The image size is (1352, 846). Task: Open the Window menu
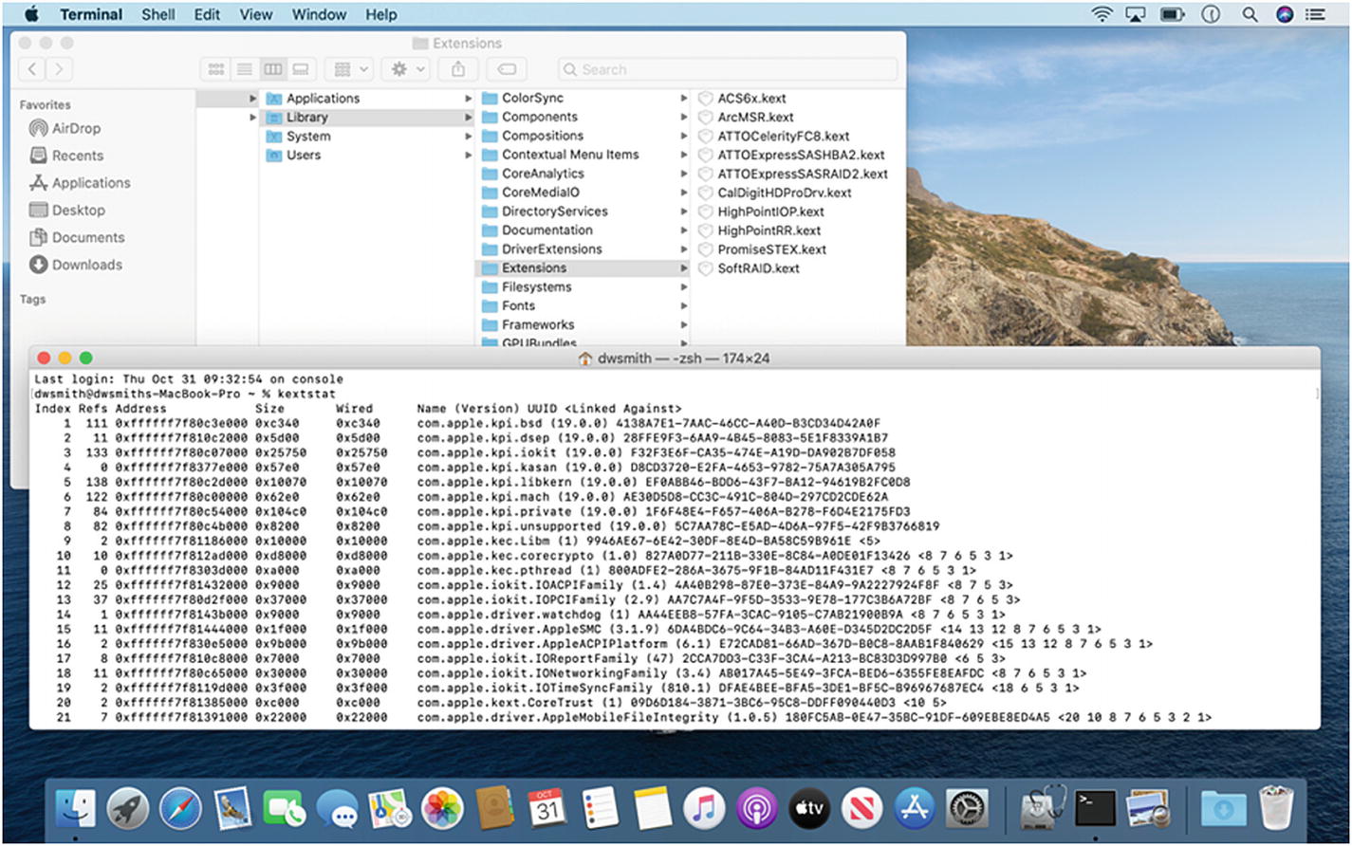(319, 14)
